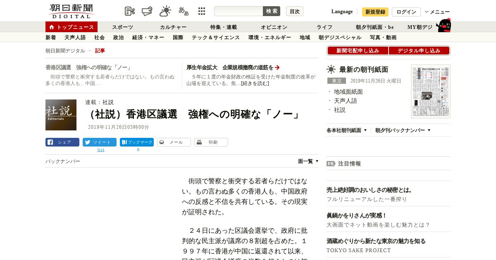The image size is (496, 260).
Task: Open 経済・マネー in the sub navigation
Action: (148, 38)
